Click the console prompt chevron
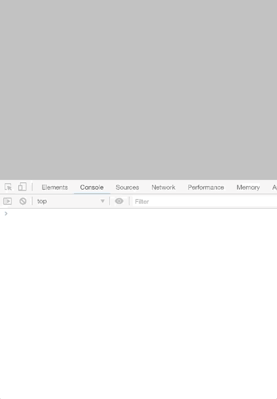Viewport: 277px width, 399px height. (x=6, y=213)
